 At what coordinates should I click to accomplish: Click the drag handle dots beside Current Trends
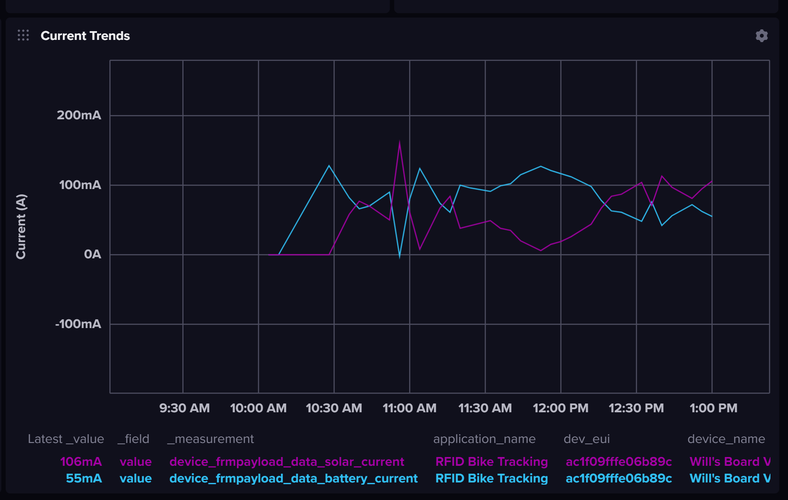click(x=23, y=36)
